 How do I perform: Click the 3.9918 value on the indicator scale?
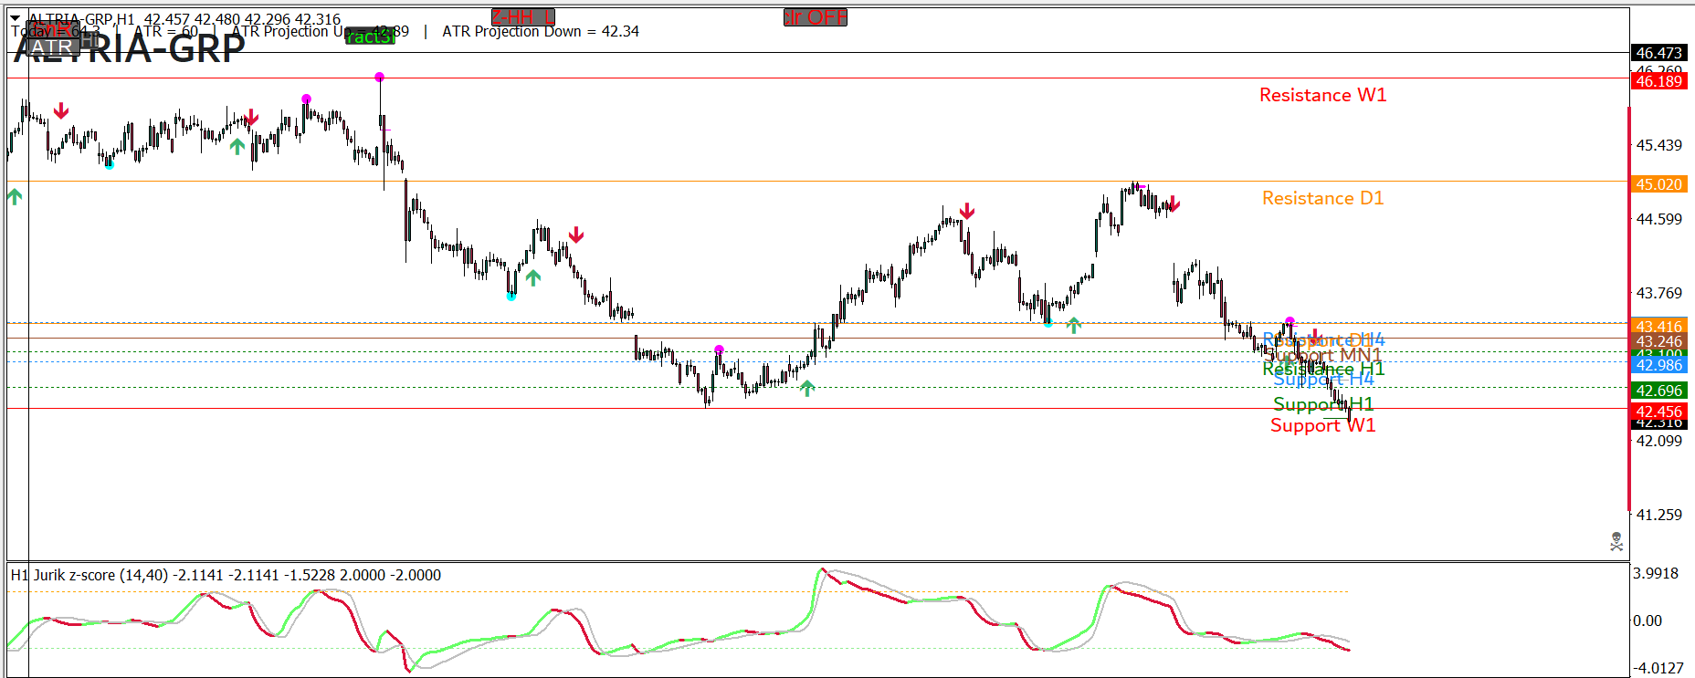(1656, 573)
